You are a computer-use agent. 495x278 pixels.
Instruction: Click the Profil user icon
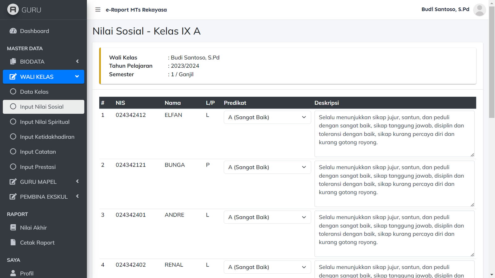pos(13,273)
